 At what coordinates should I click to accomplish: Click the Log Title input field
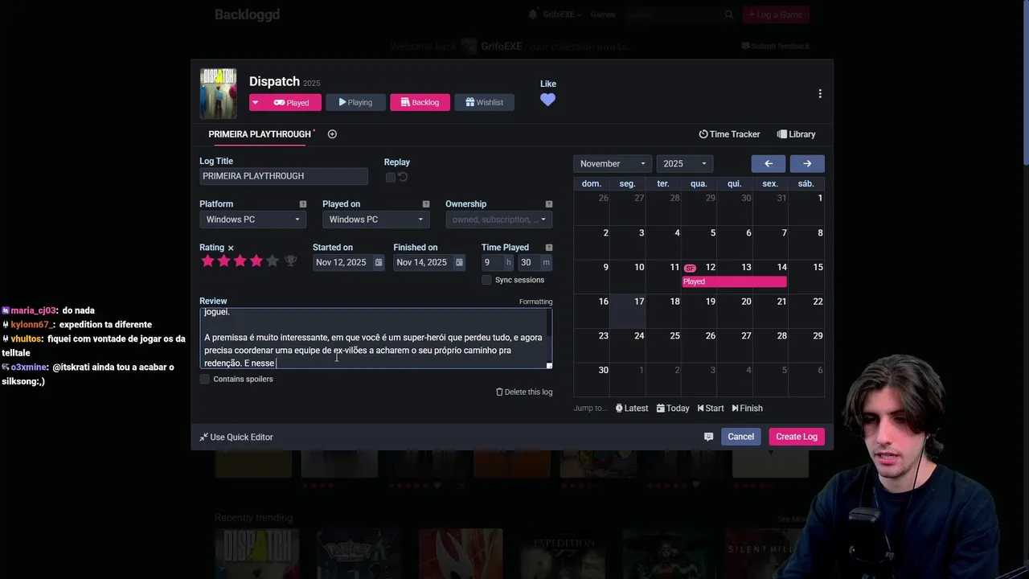[x=284, y=176]
